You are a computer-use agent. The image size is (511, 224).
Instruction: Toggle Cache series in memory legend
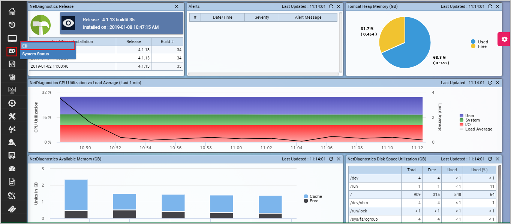pos(313,196)
